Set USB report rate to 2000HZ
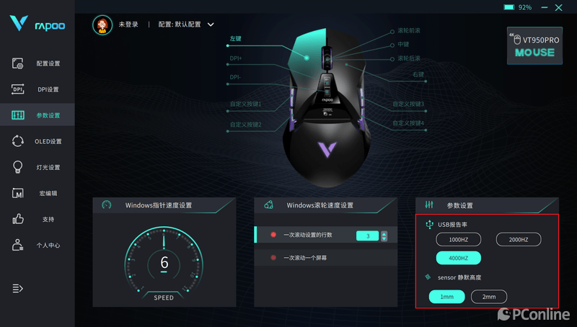 click(519, 240)
